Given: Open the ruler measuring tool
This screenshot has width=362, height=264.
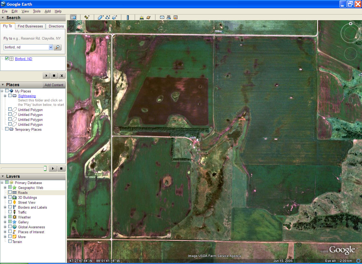Looking at the screenshot, I should coord(128,17).
